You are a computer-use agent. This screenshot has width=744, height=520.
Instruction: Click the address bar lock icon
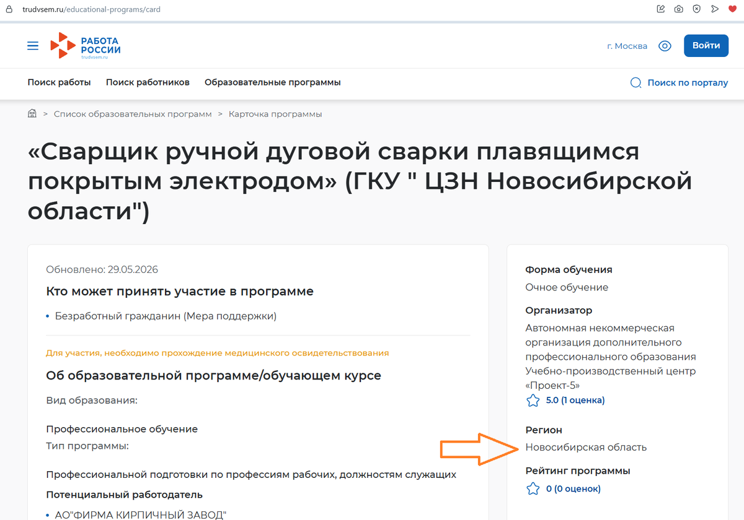(9, 9)
